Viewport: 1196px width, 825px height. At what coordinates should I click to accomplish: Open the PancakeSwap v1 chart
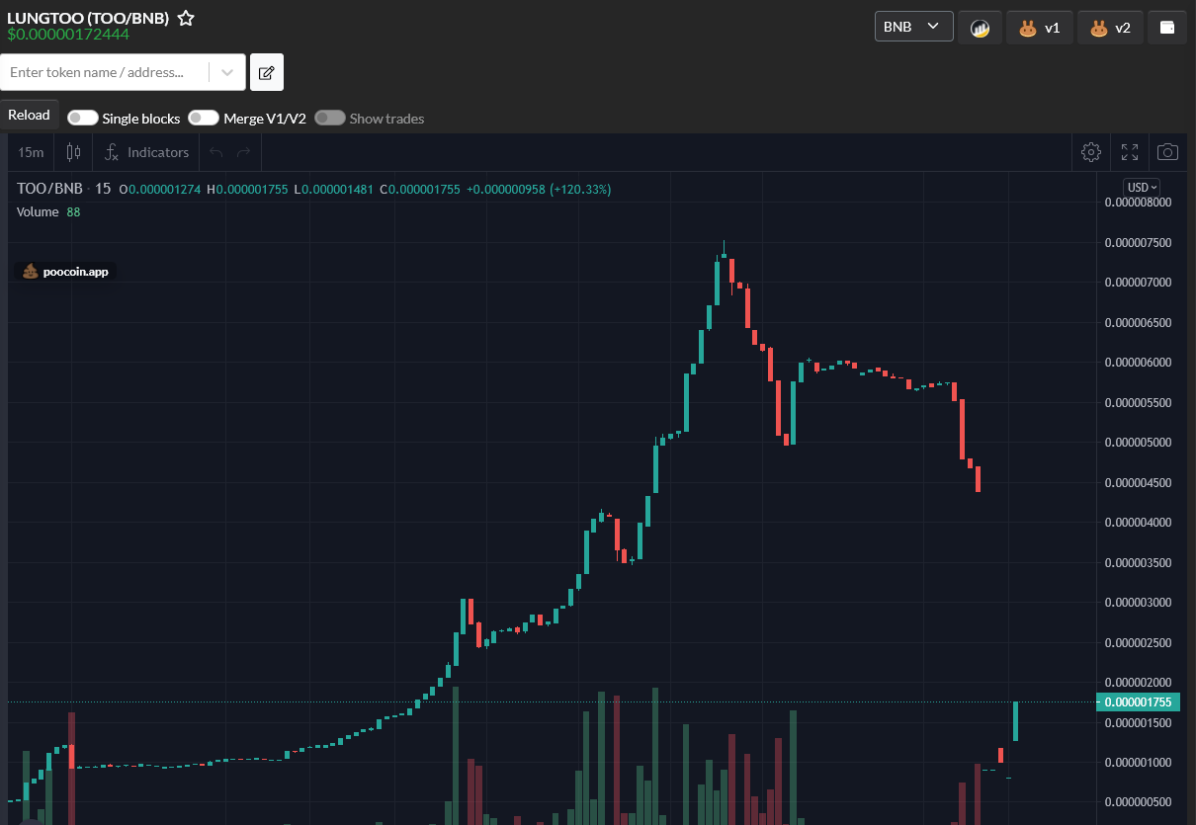coord(1039,27)
